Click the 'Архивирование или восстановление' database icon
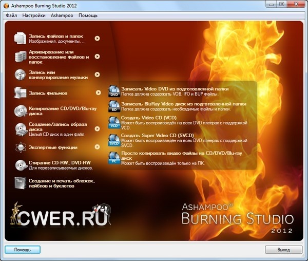308x261 pixels. pos(21,57)
